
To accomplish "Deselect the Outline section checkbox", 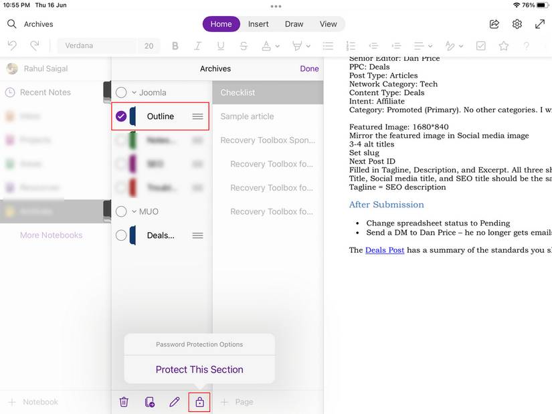I will click(121, 116).
